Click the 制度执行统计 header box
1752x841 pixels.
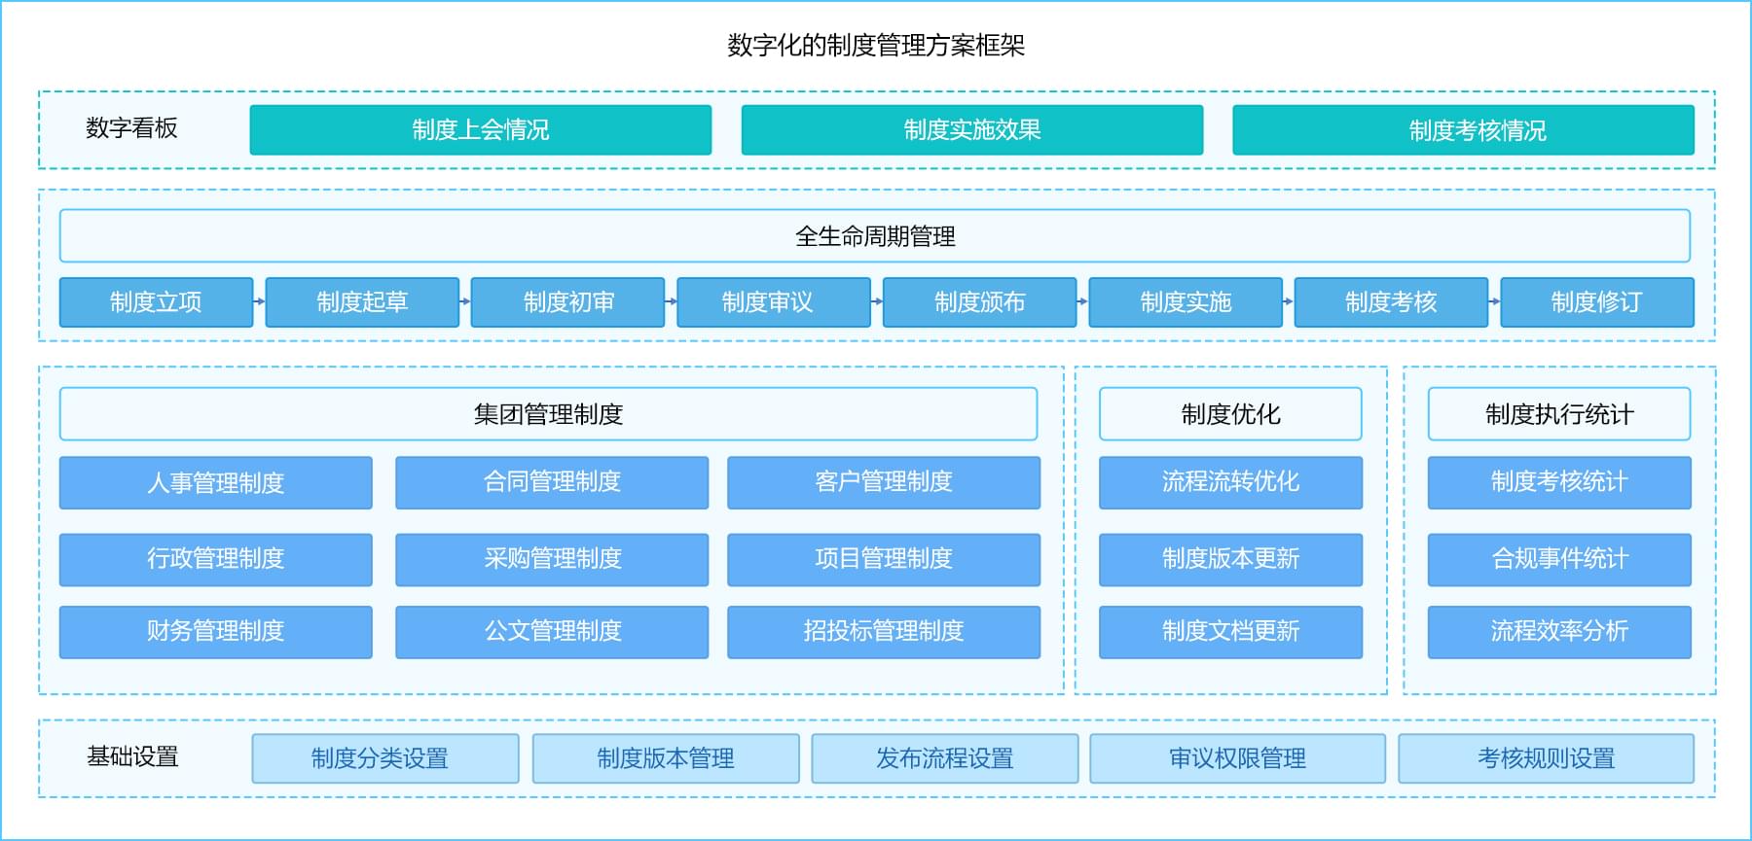click(1559, 414)
